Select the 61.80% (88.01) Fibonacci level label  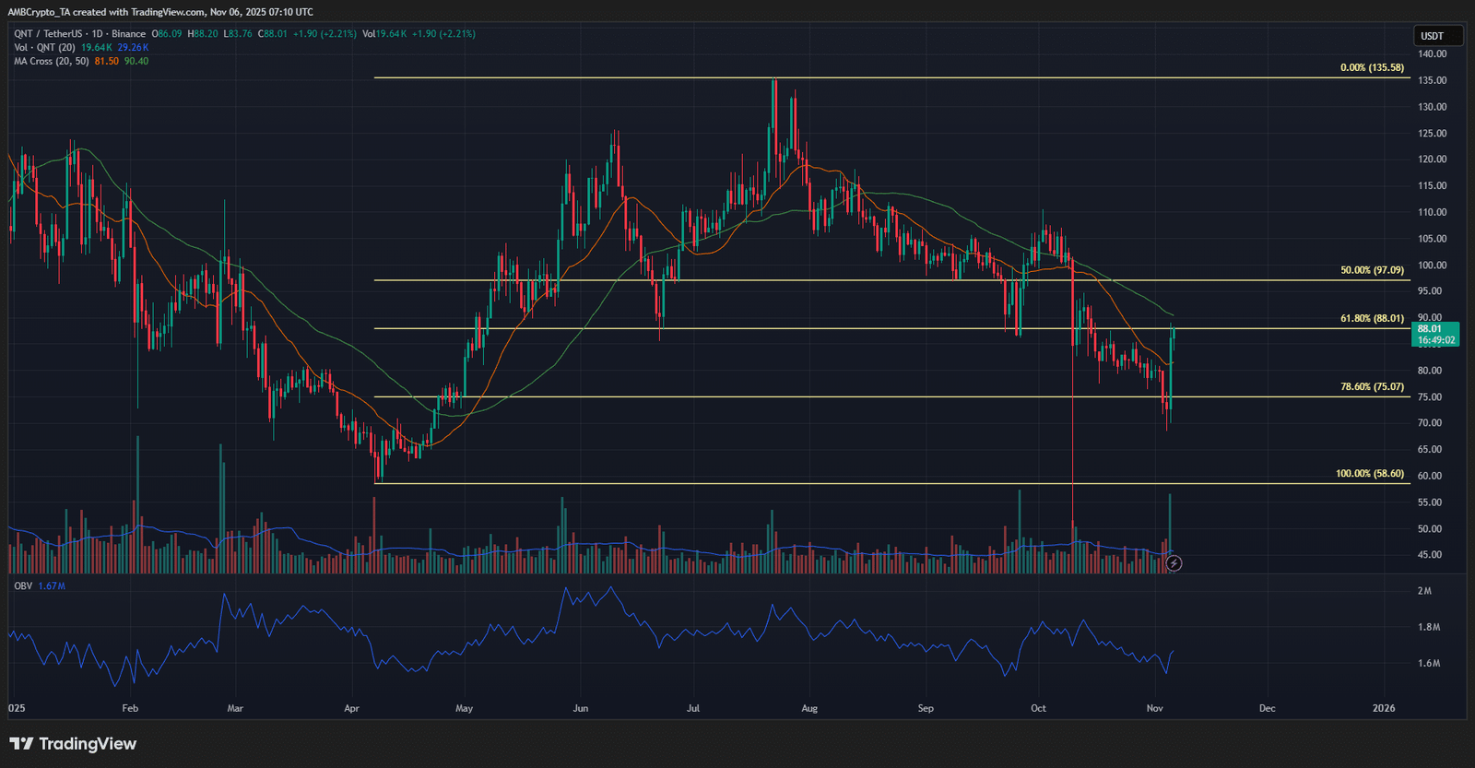1372,319
